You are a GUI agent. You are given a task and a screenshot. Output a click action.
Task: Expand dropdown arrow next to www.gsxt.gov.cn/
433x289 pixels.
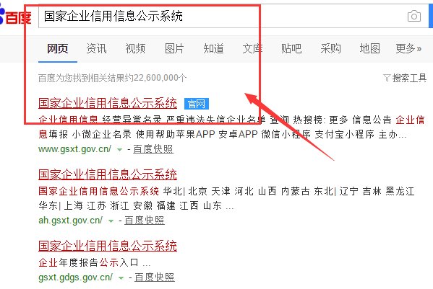pyautogui.click(x=119, y=150)
